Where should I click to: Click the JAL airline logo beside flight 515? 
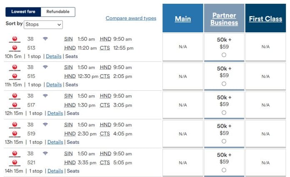coord(15,77)
